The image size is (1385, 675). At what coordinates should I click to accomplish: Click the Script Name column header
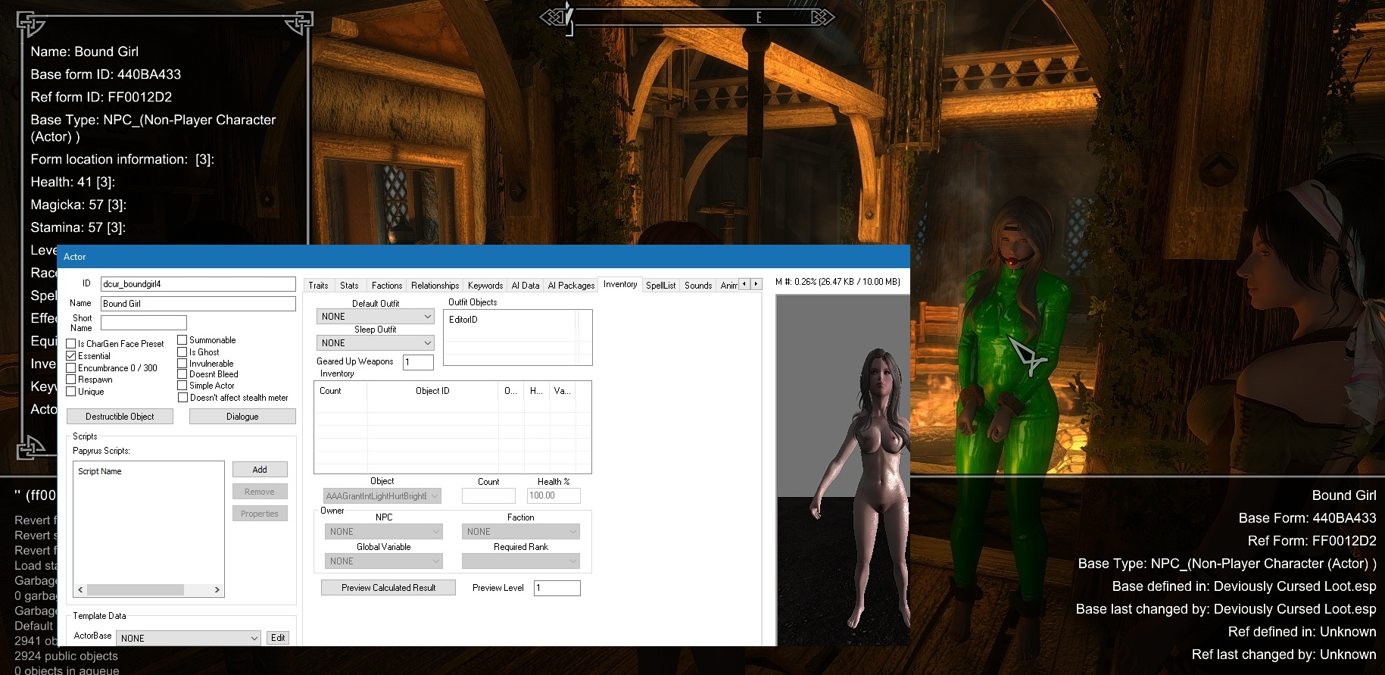[148, 471]
